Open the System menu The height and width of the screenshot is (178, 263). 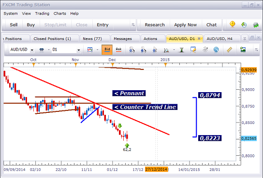(x=11, y=14)
